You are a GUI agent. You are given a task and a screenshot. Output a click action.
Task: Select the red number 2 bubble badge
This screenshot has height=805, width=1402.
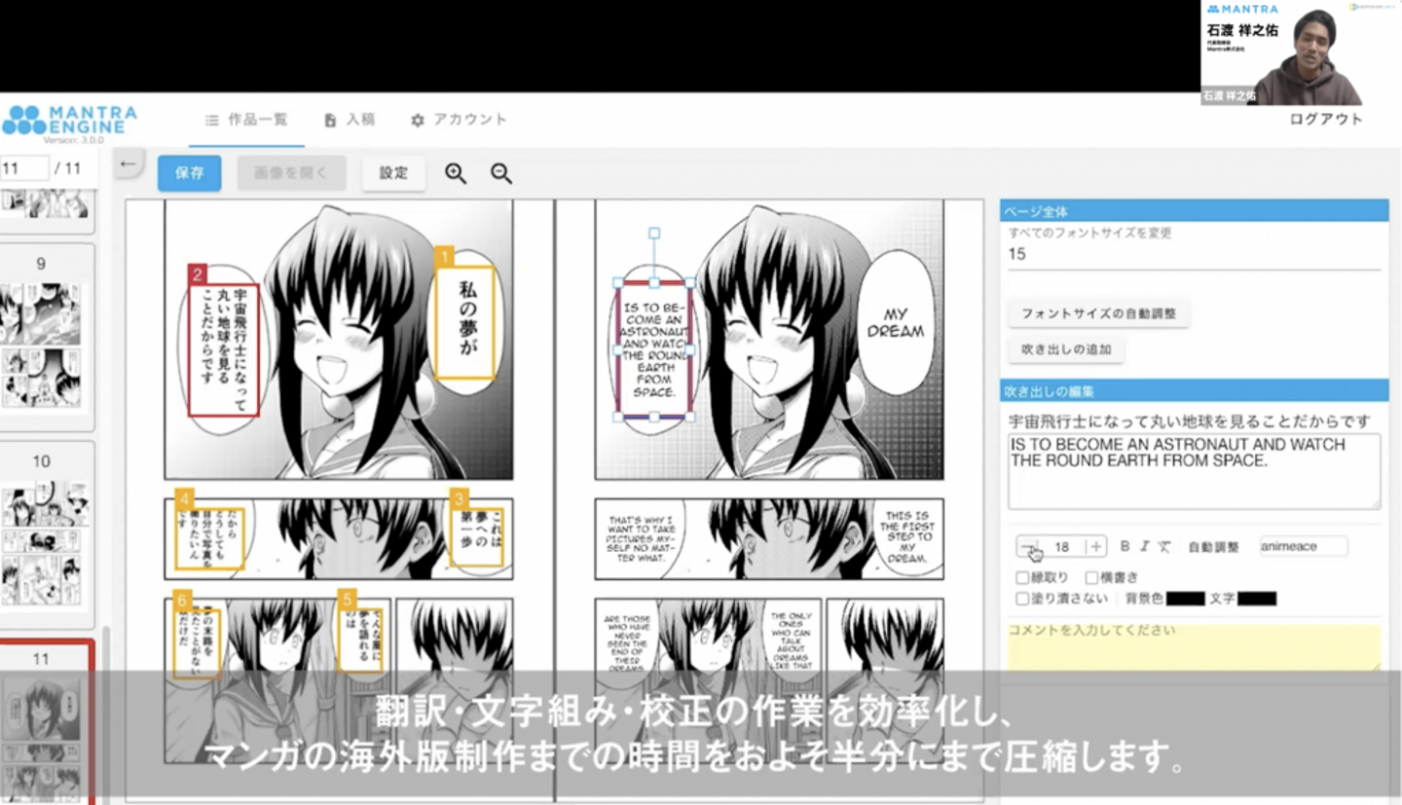click(198, 274)
